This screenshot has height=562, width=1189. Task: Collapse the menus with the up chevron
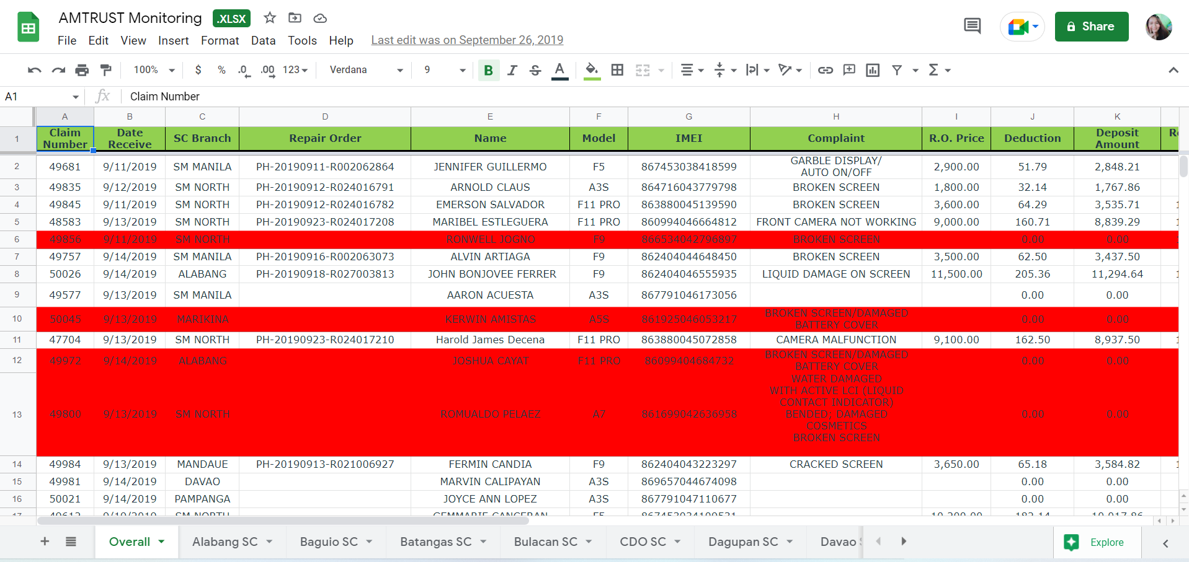pos(1173,70)
